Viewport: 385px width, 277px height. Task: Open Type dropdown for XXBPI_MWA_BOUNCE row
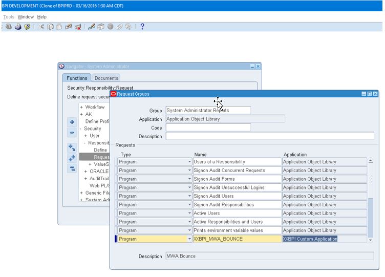click(x=189, y=239)
